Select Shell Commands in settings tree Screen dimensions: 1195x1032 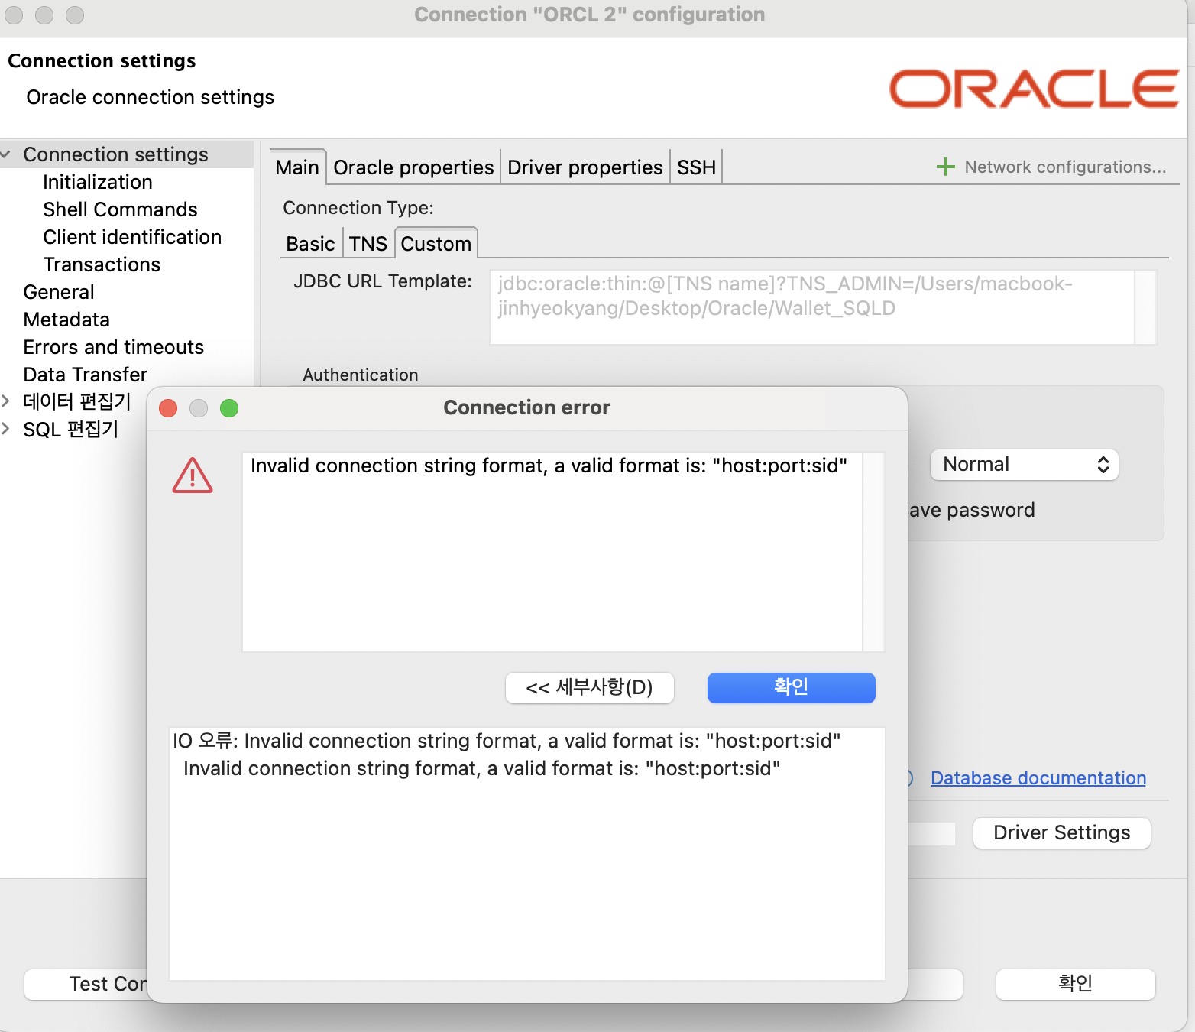click(x=121, y=209)
